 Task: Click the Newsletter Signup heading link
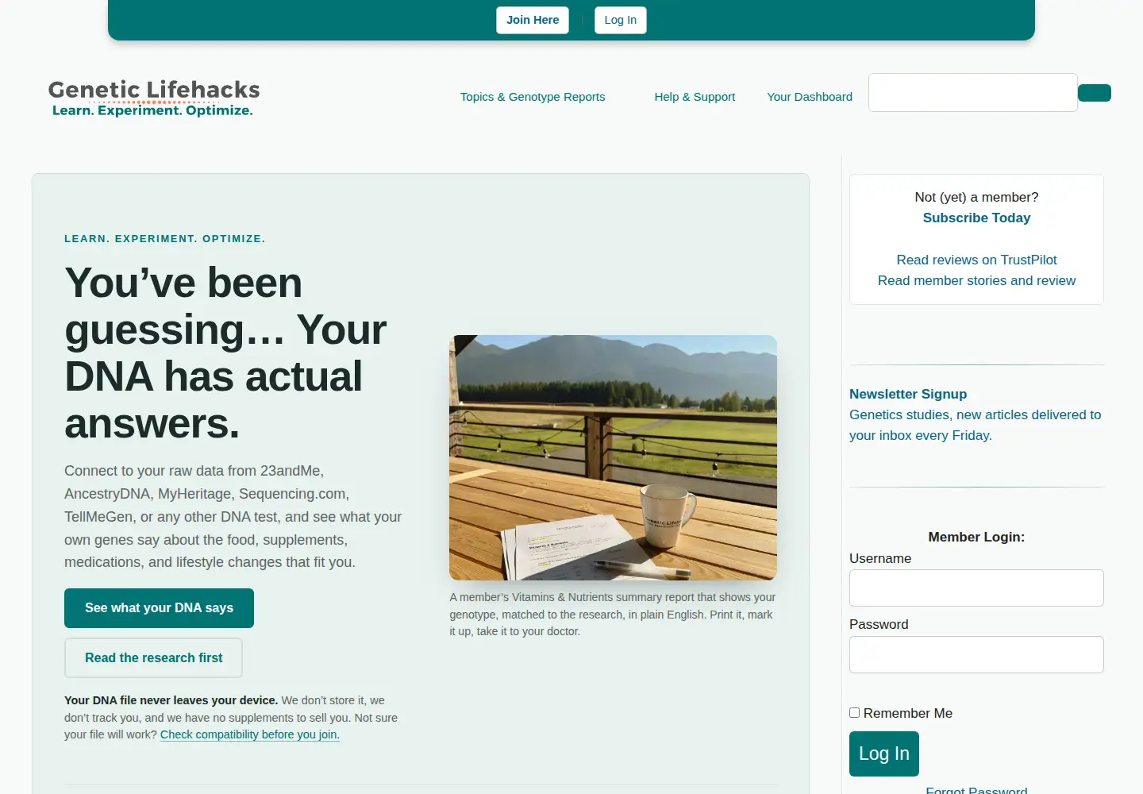pos(908,394)
